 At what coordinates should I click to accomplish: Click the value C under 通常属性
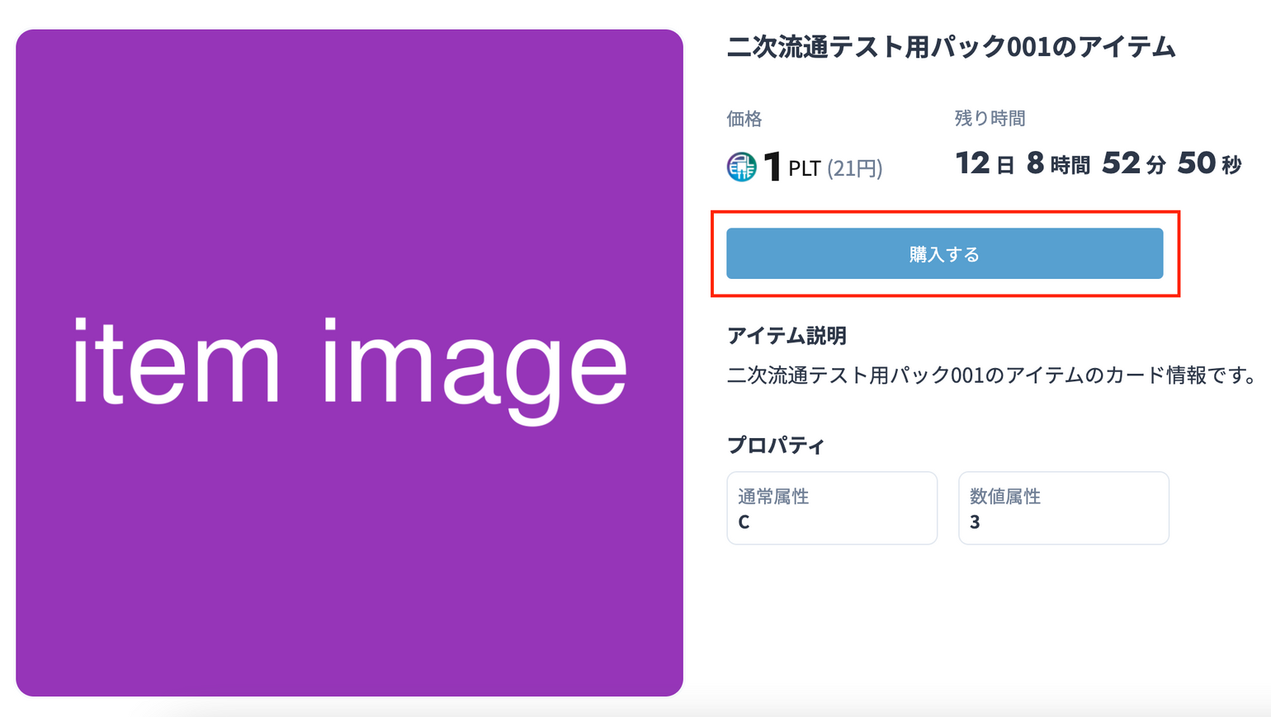pyautogui.click(x=744, y=522)
